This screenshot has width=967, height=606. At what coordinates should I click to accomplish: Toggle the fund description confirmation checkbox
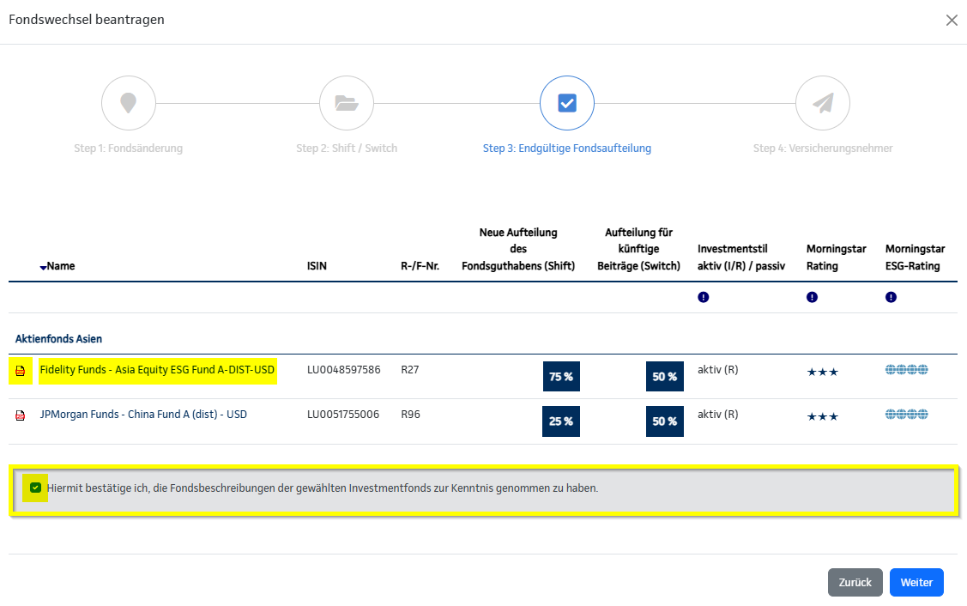pyautogui.click(x=35, y=488)
